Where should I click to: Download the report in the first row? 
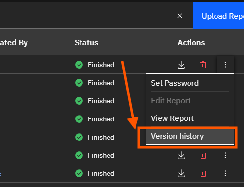click(x=181, y=65)
